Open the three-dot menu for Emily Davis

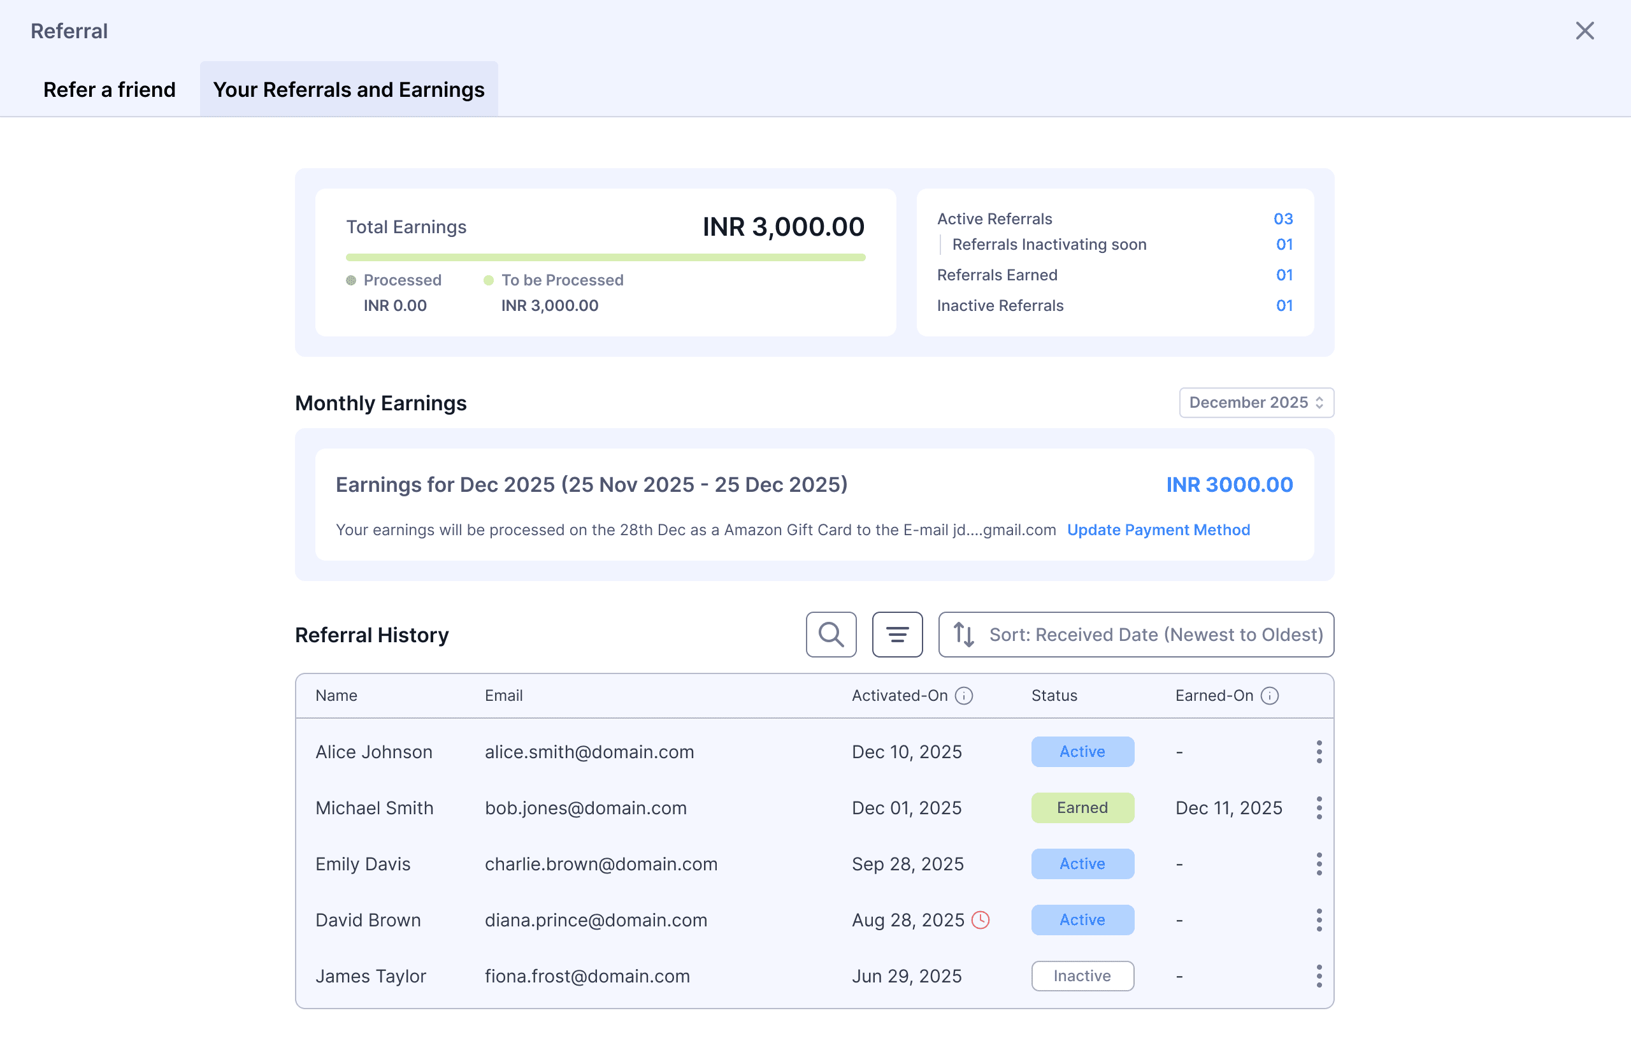pyautogui.click(x=1319, y=864)
